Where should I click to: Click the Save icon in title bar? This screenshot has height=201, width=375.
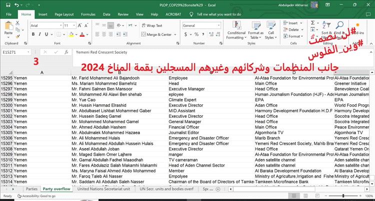coord(8,5)
